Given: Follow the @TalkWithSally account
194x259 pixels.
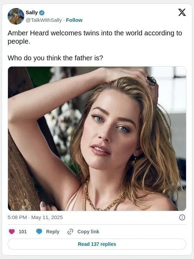Looking at the screenshot, I should 74,20.
